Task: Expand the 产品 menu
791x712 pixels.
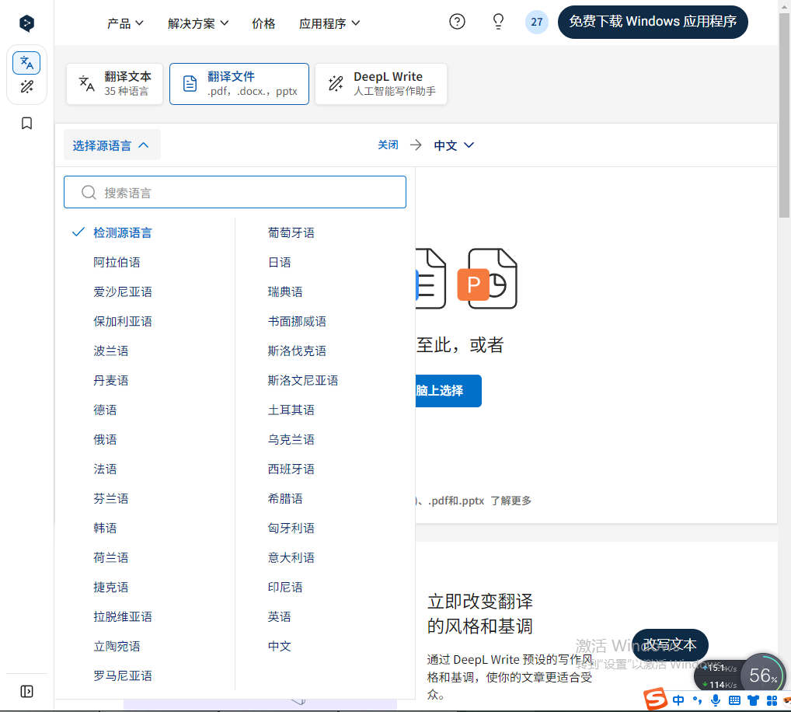Action: 125,23
